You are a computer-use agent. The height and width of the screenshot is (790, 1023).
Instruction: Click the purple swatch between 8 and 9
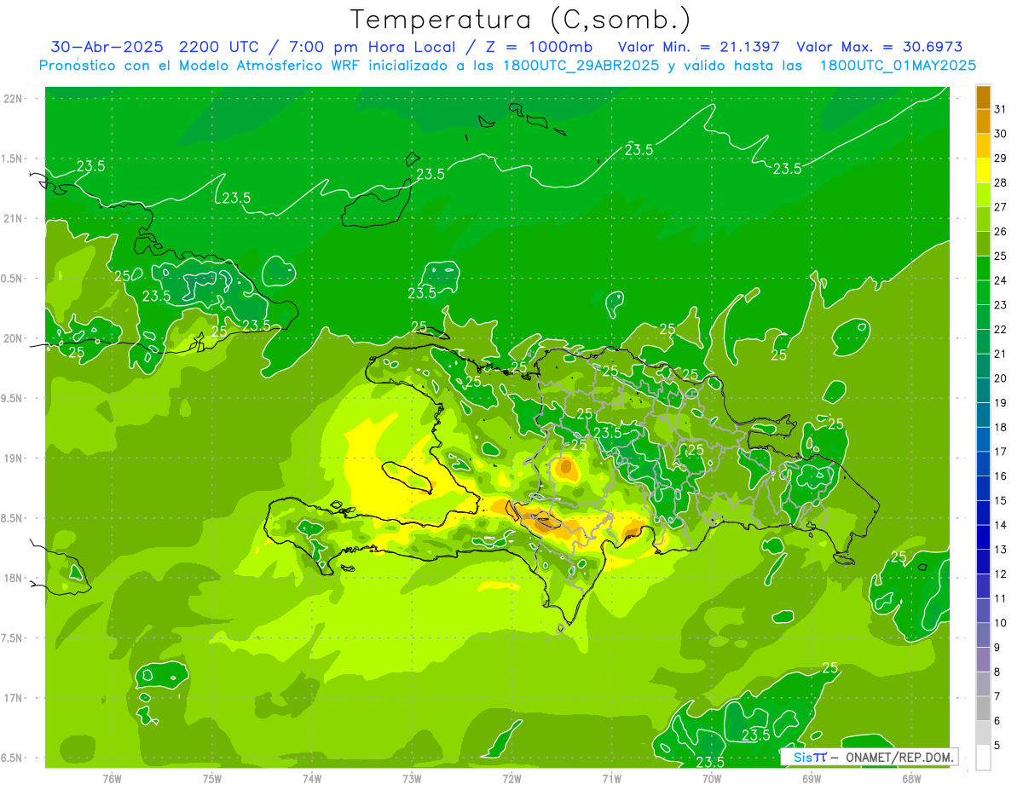click(983, 660)
